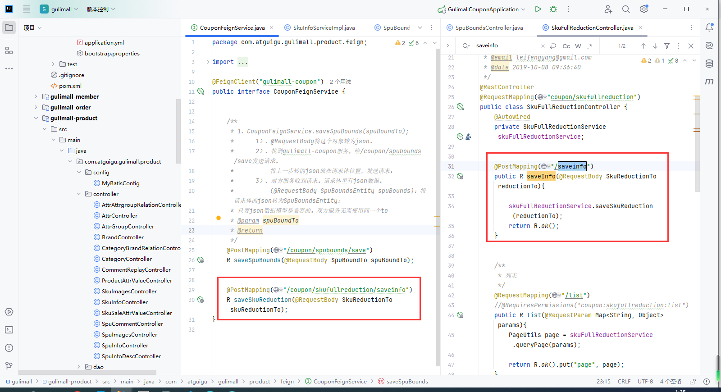Jump to previous search occurrence
Screen dimensions: 721x392
pyautogui.click(x=643, y=46)
